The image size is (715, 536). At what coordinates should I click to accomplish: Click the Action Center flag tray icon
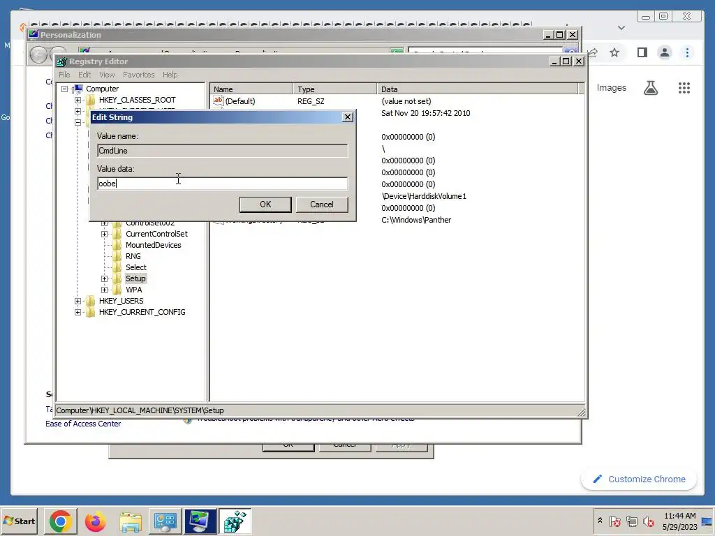(x=614, y=521)
